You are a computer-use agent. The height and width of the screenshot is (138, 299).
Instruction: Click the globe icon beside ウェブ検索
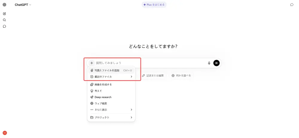(x=92, y=103)
